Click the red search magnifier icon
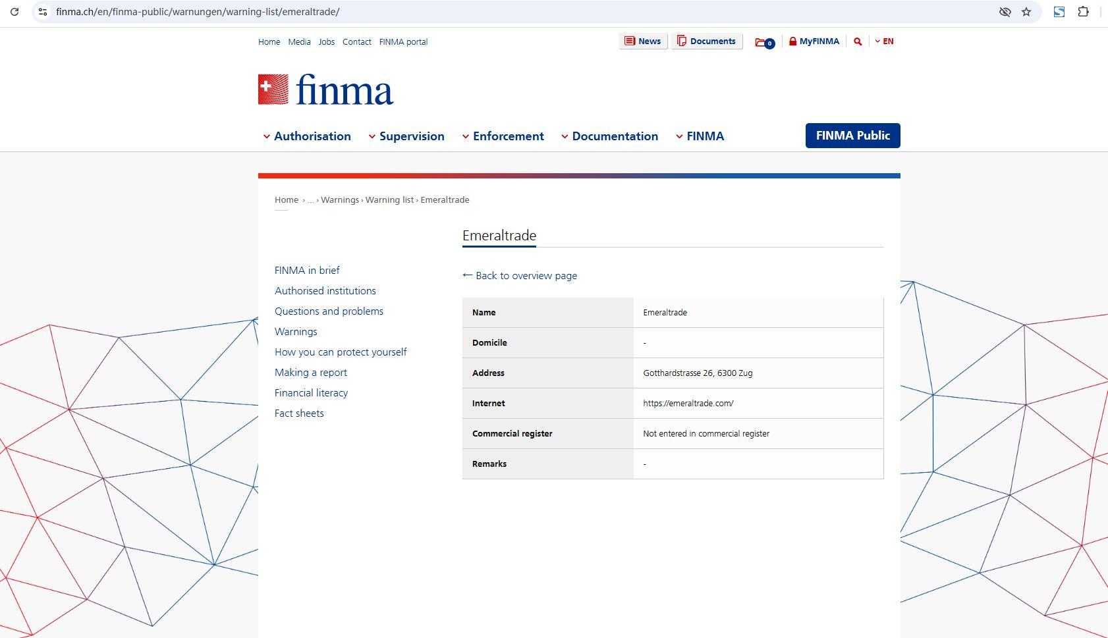This screenshot has width=1108, height=638. 858,41
